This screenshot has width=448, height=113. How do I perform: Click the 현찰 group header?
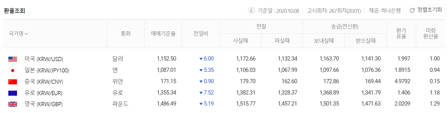click(x=261, y=27)
